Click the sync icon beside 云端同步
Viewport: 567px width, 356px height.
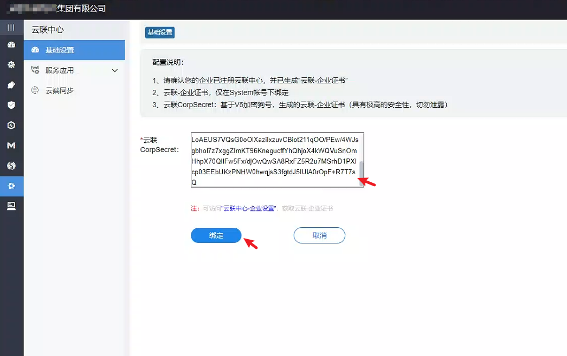35,90
